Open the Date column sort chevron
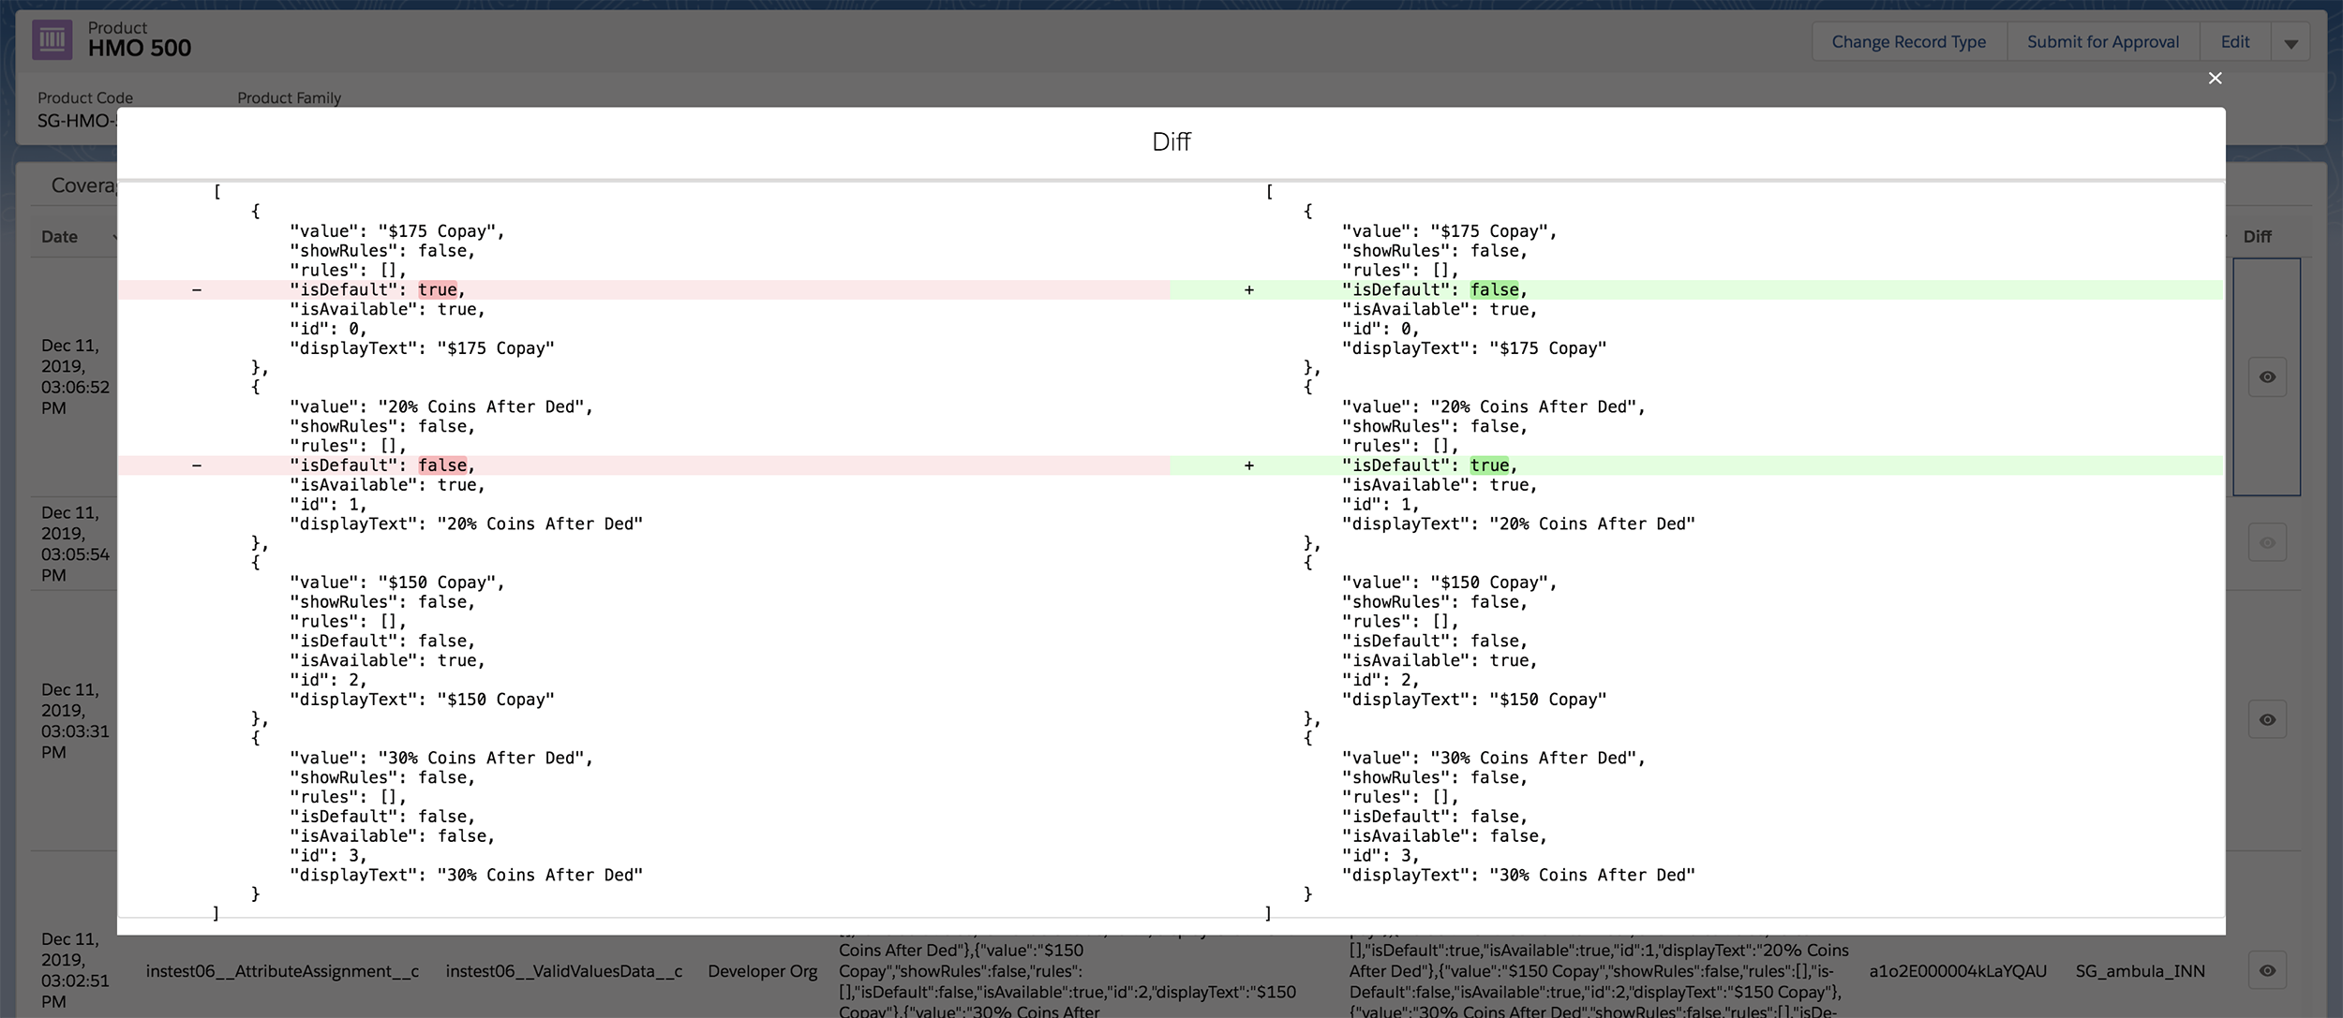The height and width of the screenshot is (1018, 2343). click(x=114, y=237)
